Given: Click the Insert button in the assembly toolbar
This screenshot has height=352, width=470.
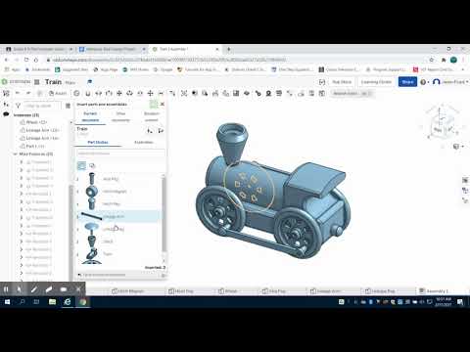Looking at the screenshot, I should pyautogui.click(x=58, y=93).
